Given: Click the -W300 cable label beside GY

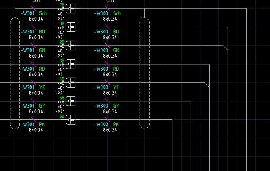Looking at the screenshot, I should 101,106.
